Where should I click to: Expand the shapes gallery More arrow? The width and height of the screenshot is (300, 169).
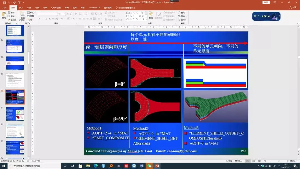pos(146,19)
